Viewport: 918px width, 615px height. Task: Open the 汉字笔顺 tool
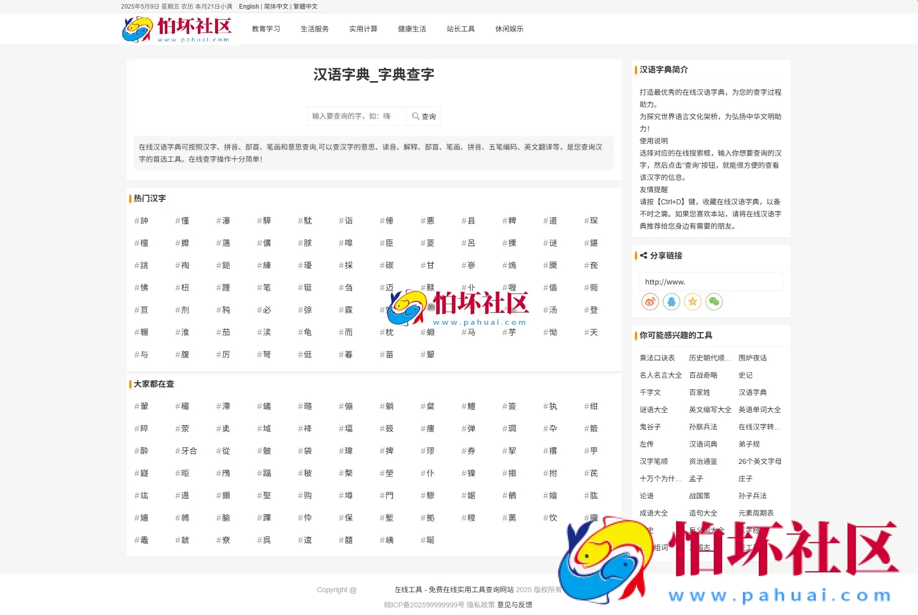coord(654,461)
